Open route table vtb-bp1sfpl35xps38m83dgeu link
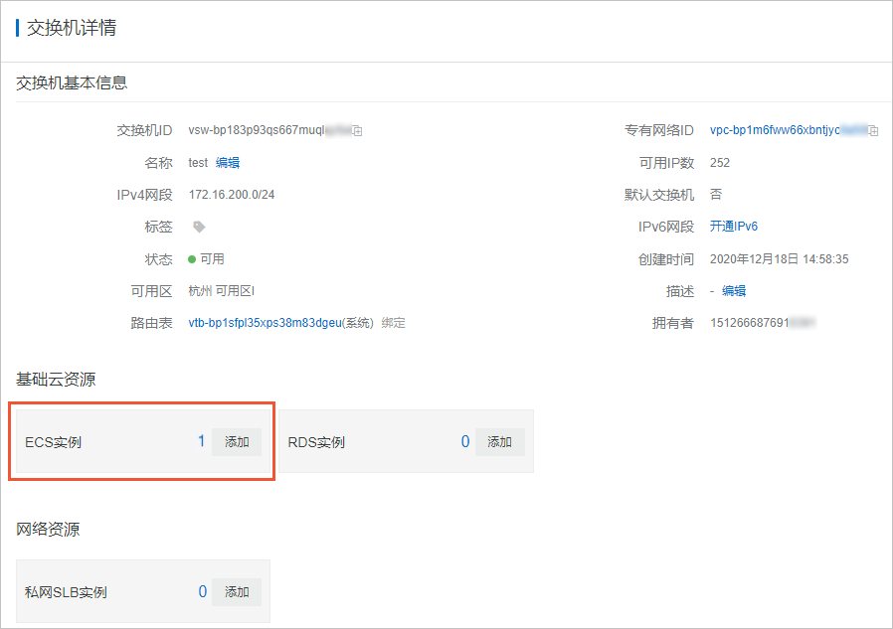This screenshot has width=893, height=629. click(x=265, y=323)
